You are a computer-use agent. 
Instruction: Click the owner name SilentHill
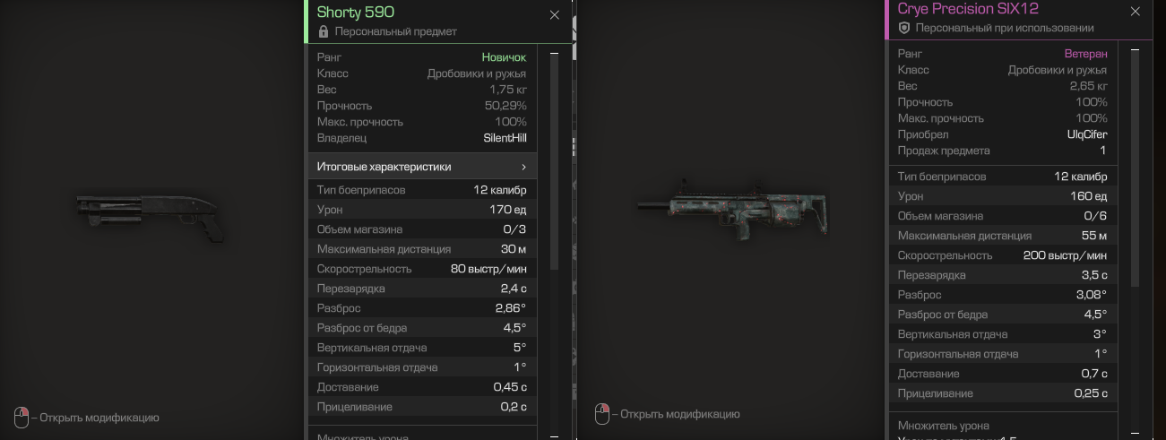click(x=505, y=138)
